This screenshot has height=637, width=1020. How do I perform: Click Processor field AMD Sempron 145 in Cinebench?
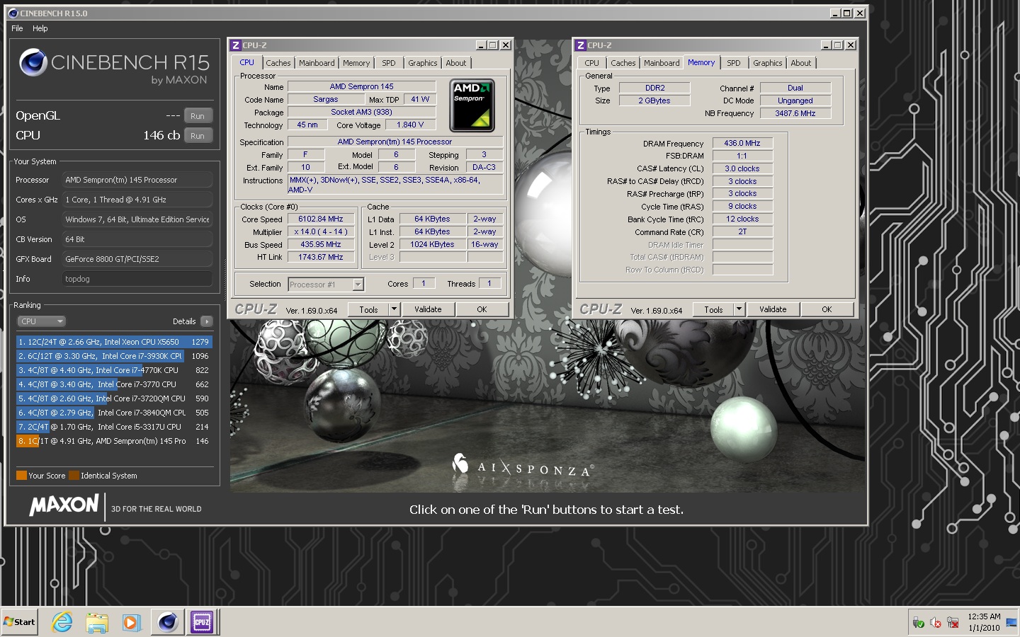(137, 180)
